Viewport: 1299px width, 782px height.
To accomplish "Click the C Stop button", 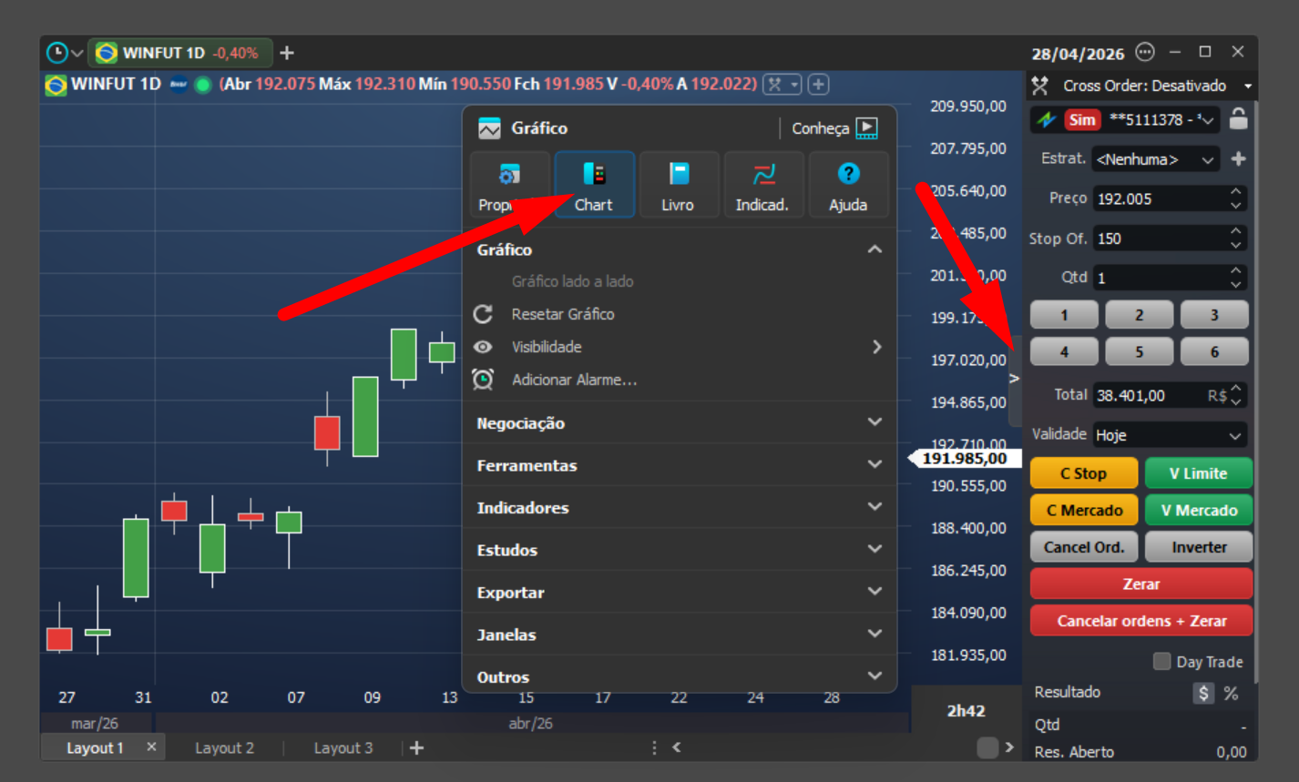I will (x=1083, y=473).
